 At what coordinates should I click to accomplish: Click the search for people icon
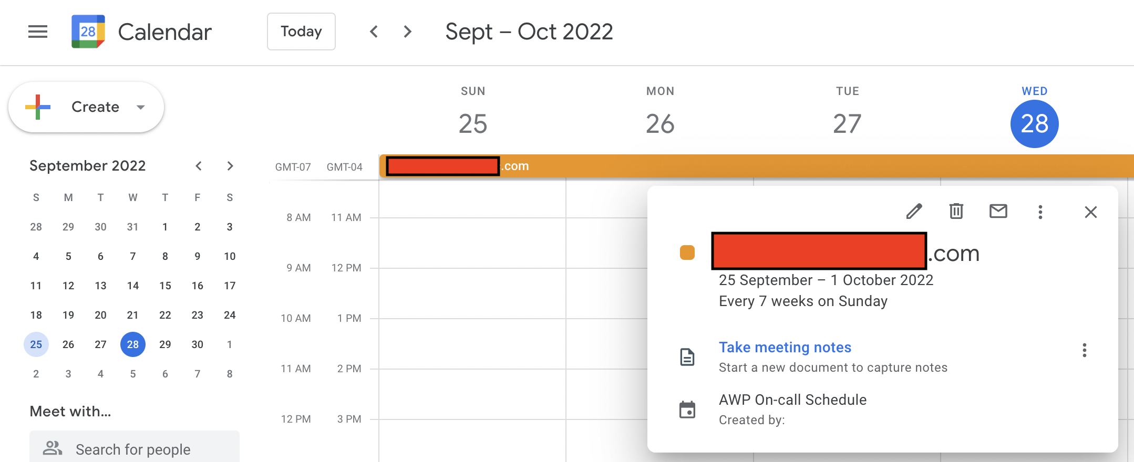point(52,448)
